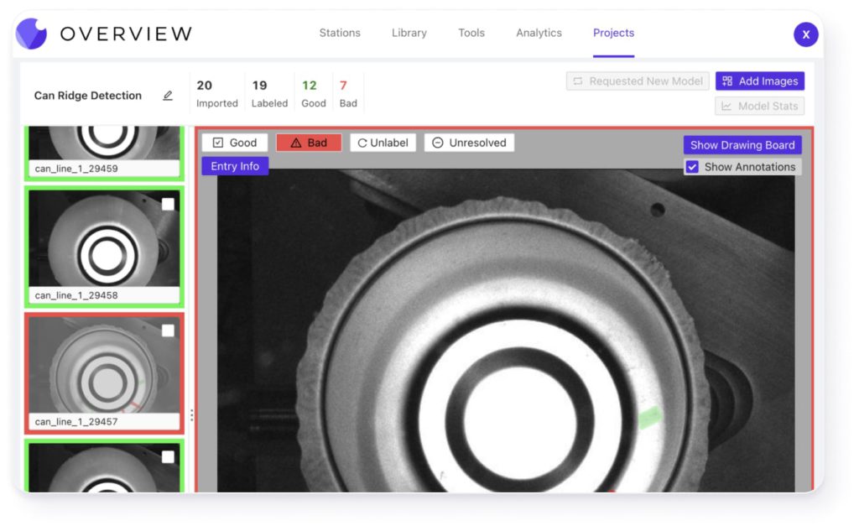This screenshot has width=859, height=531.
Task: Tick the checkbox on can_line_1_29457 thumbnail
Action: [168, 331]
